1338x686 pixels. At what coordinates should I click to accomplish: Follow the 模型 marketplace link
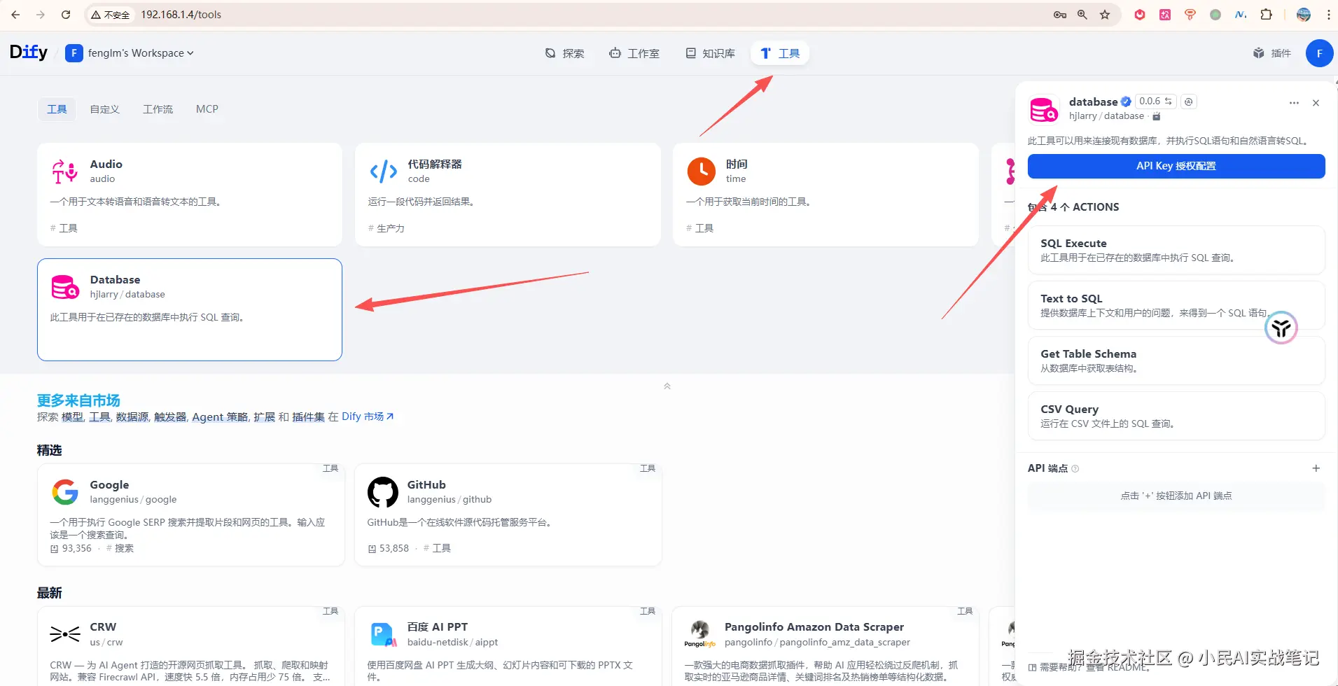click(72, 416)
